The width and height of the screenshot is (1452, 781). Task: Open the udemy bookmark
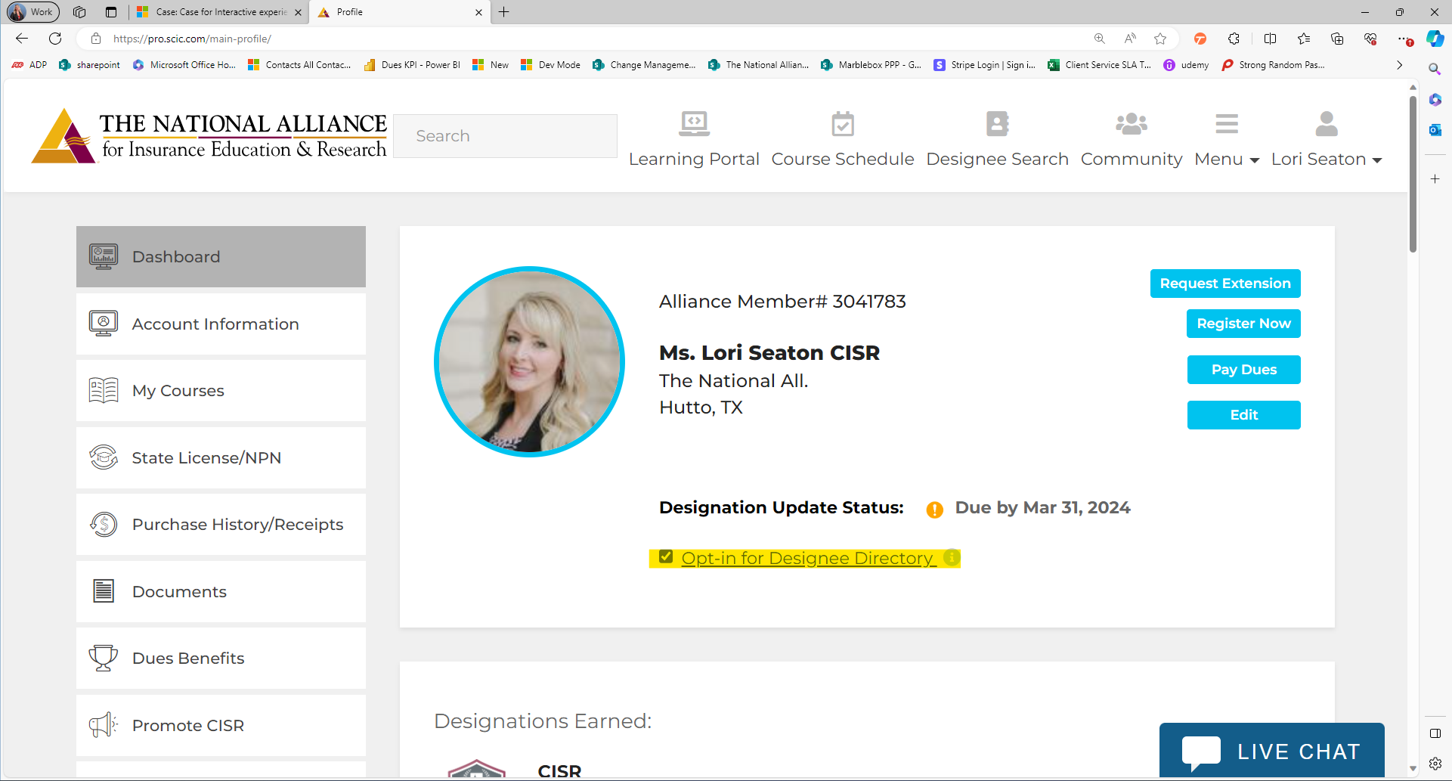pyautogui.click(x=1186, y=65)
